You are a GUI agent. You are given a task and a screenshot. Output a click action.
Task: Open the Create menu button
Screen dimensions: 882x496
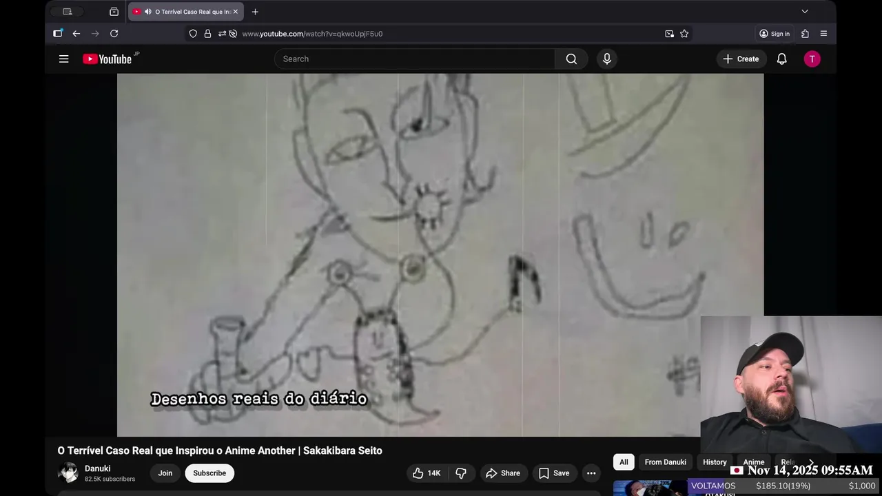pyautogui.click(x=741, y=59)
